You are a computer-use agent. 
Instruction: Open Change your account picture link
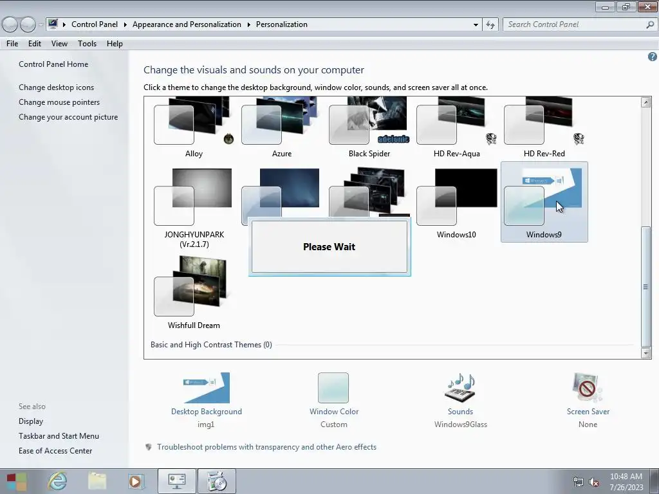pos(68,117)
